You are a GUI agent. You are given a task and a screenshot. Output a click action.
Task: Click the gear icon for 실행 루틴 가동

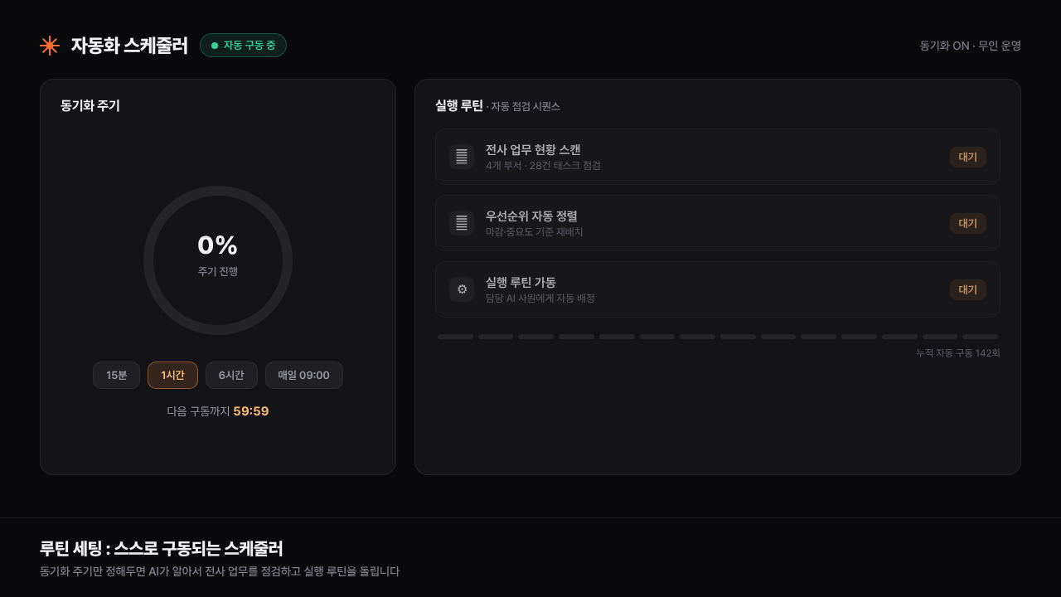[x=462, y=289]
